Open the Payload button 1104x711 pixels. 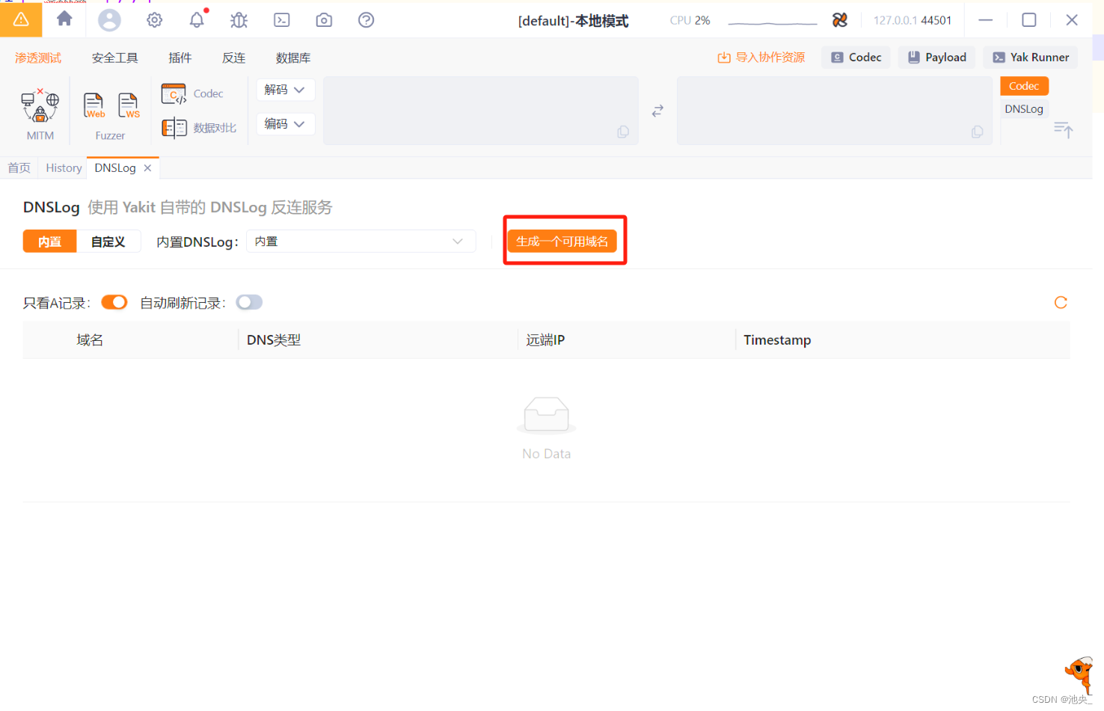(x=937, y=58)
